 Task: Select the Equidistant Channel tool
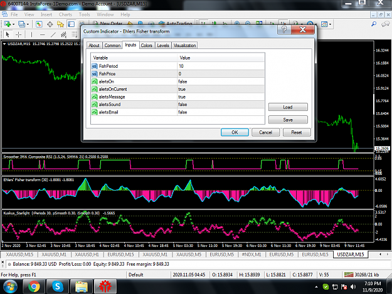click(64, 34)
